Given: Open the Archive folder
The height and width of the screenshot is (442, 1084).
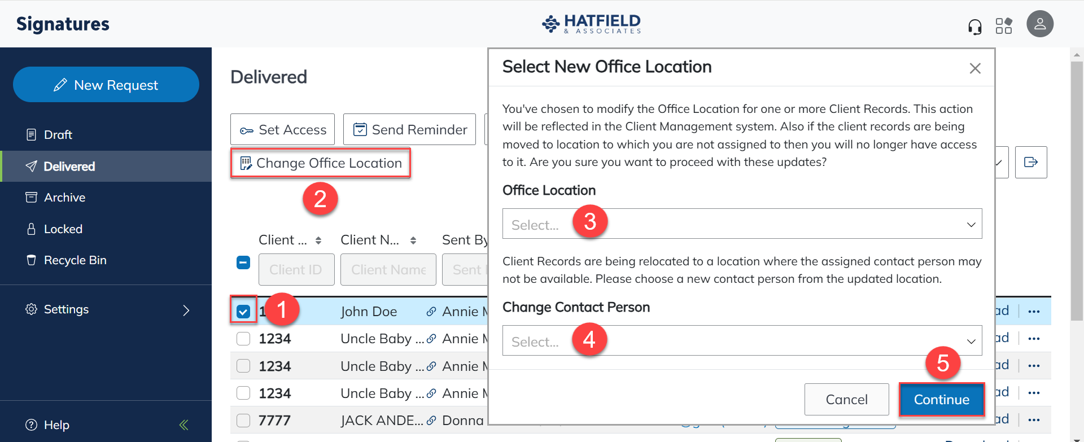Looking at the screenshot, I should pyautogui.click(x=106, y=198).
